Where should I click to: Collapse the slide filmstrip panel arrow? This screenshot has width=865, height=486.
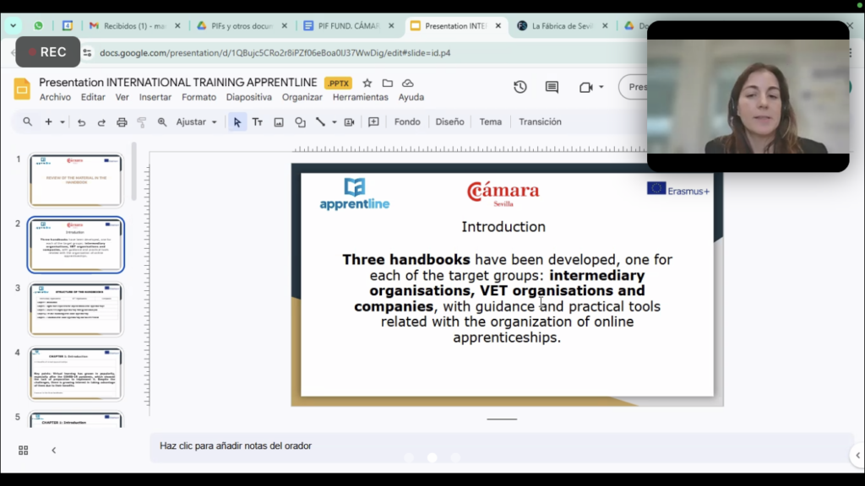point(53,451)
